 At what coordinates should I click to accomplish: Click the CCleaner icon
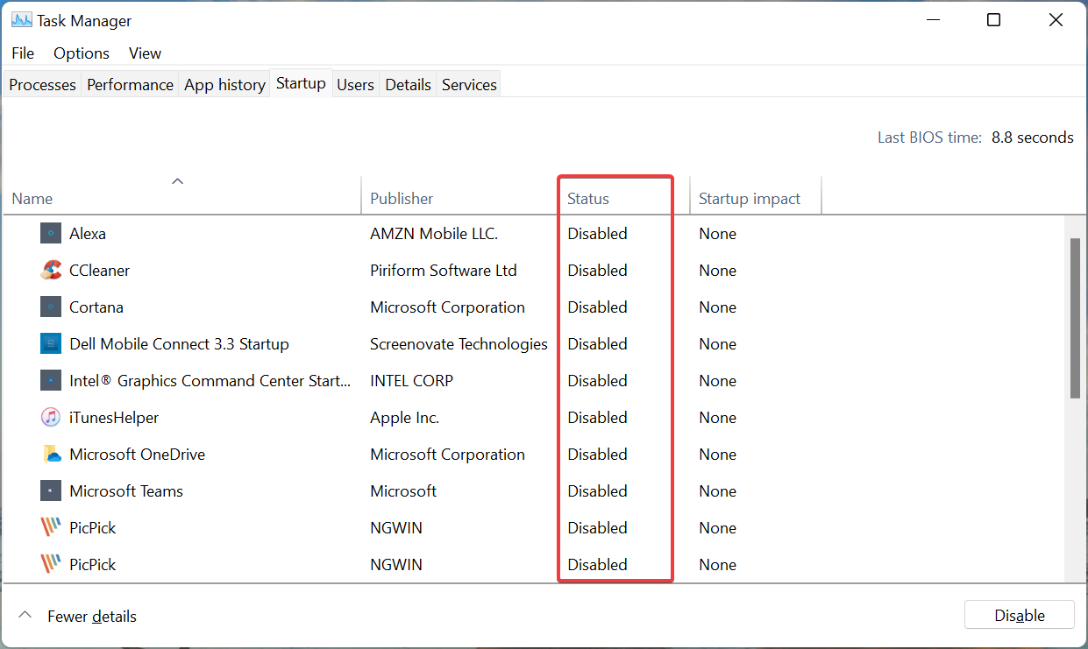(50, 270)
